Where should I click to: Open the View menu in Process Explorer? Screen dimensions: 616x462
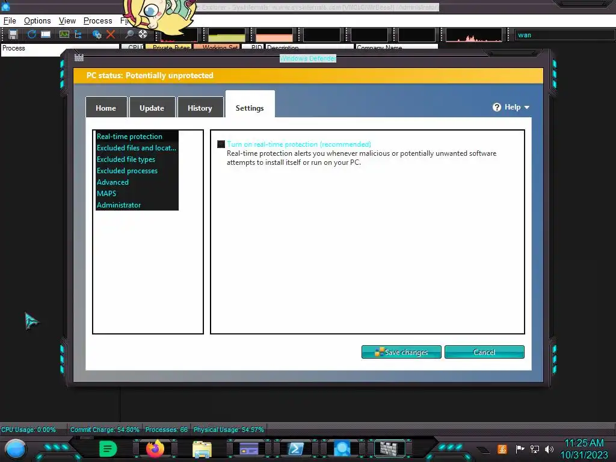pyautogui.click(x=67, y=21)
